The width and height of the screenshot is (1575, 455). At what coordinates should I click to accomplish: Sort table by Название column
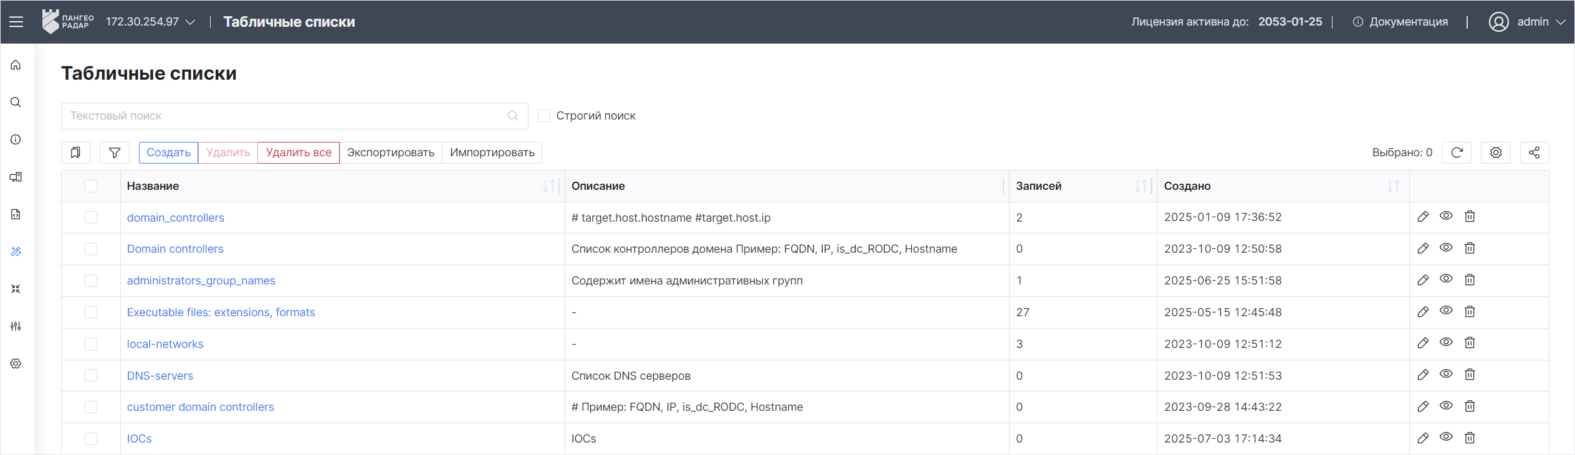549,186
